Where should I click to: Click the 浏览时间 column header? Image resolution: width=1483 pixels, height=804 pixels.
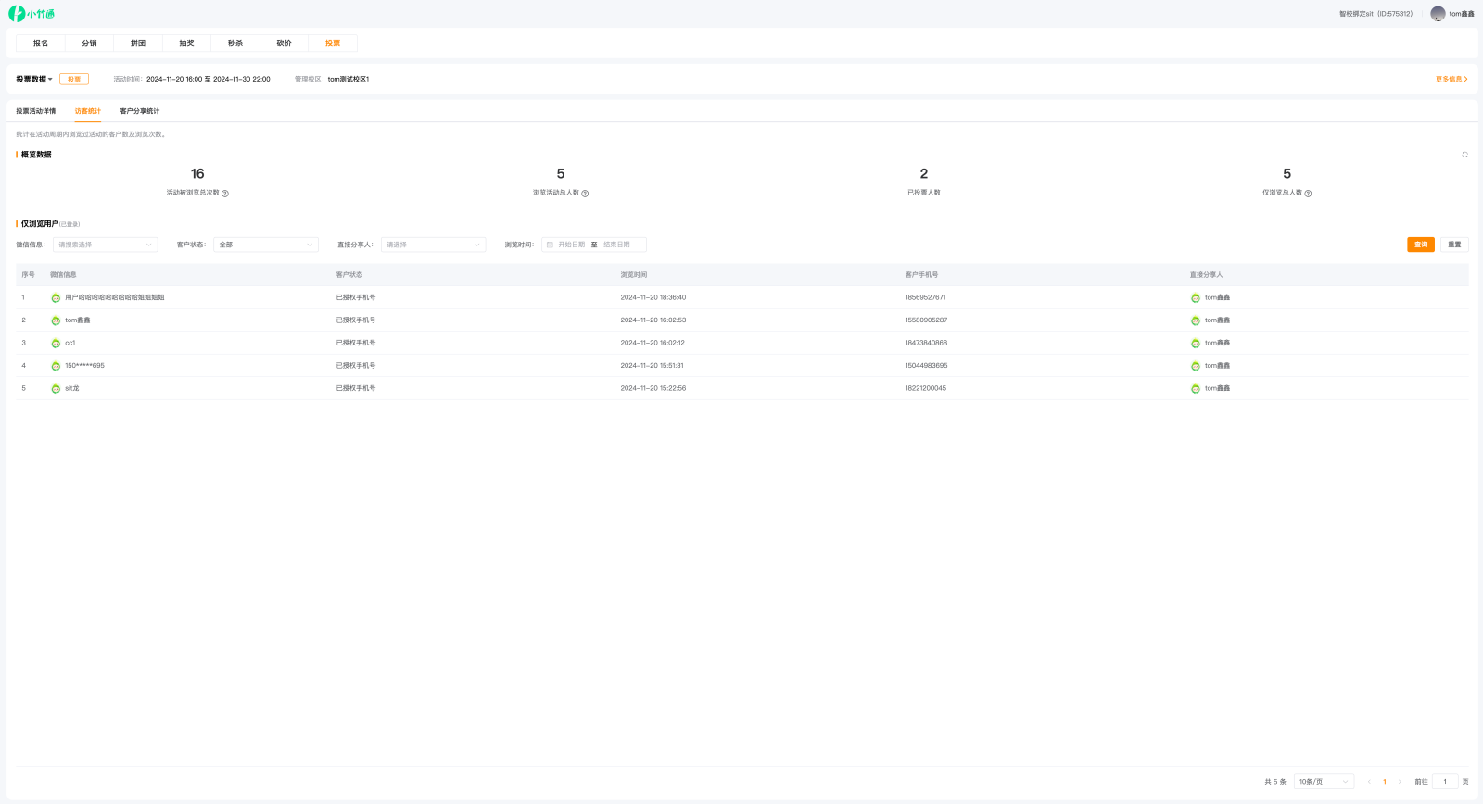tap(634, 275)
